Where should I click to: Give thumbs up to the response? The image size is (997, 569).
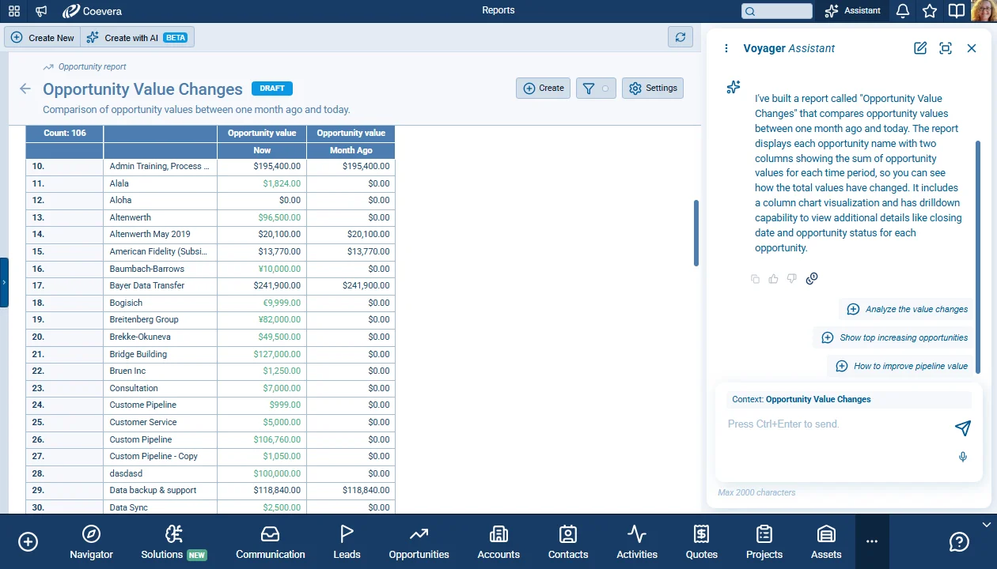[773, 279]
